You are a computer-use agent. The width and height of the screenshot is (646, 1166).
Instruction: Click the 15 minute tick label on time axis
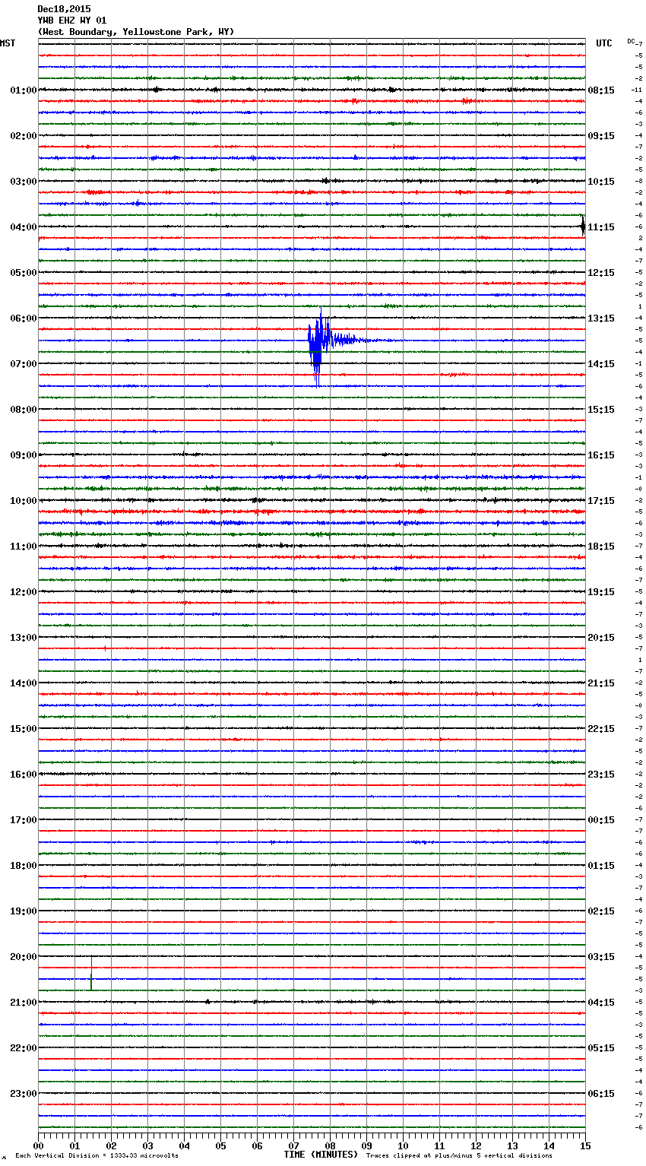tap(585, 1145)
